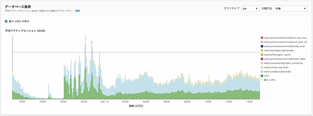This screenshot has height=116, width=313.
Task: Click the wait/io/socket/sql/client_connectio legend swatch
Action: (x=262, y=63)
